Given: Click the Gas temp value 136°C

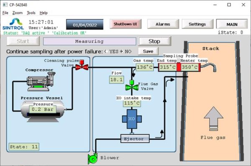Looking at the screenshot, I should point(145,67).
